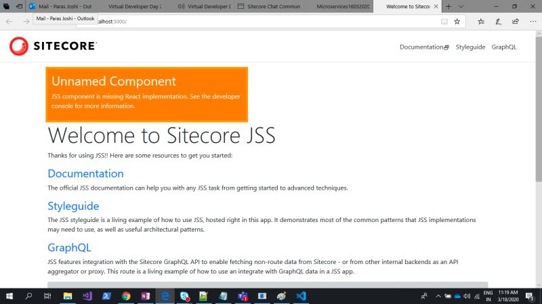Image resolution: width=542 pixels, height=304 pixels.
Task: Expand the tab preview chevron
Action: [x=461, y=6]
